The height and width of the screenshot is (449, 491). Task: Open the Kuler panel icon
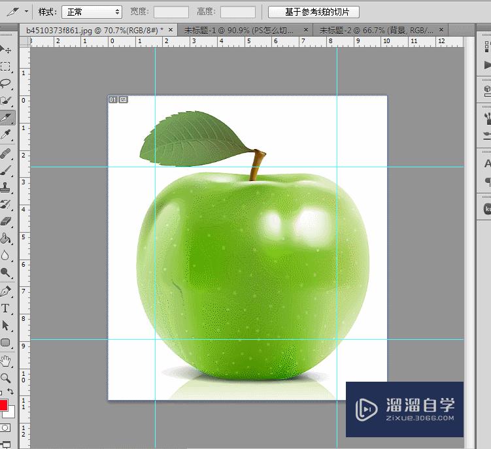(x=487, y=208)
